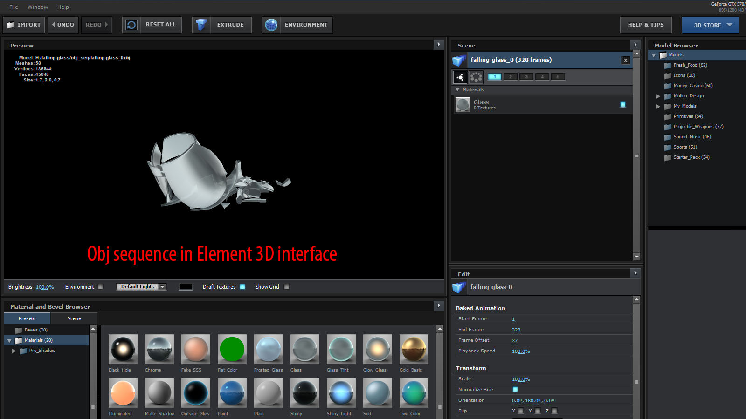The height and width of the screenshot is (419, 746).
Task: Click the Redo button
Action: coord(97,25)
